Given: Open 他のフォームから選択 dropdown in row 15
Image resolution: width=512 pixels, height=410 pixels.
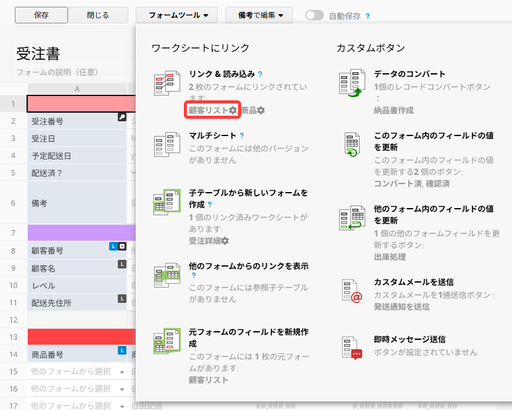Looking at the screenshot, I should [x=122, y=372].
